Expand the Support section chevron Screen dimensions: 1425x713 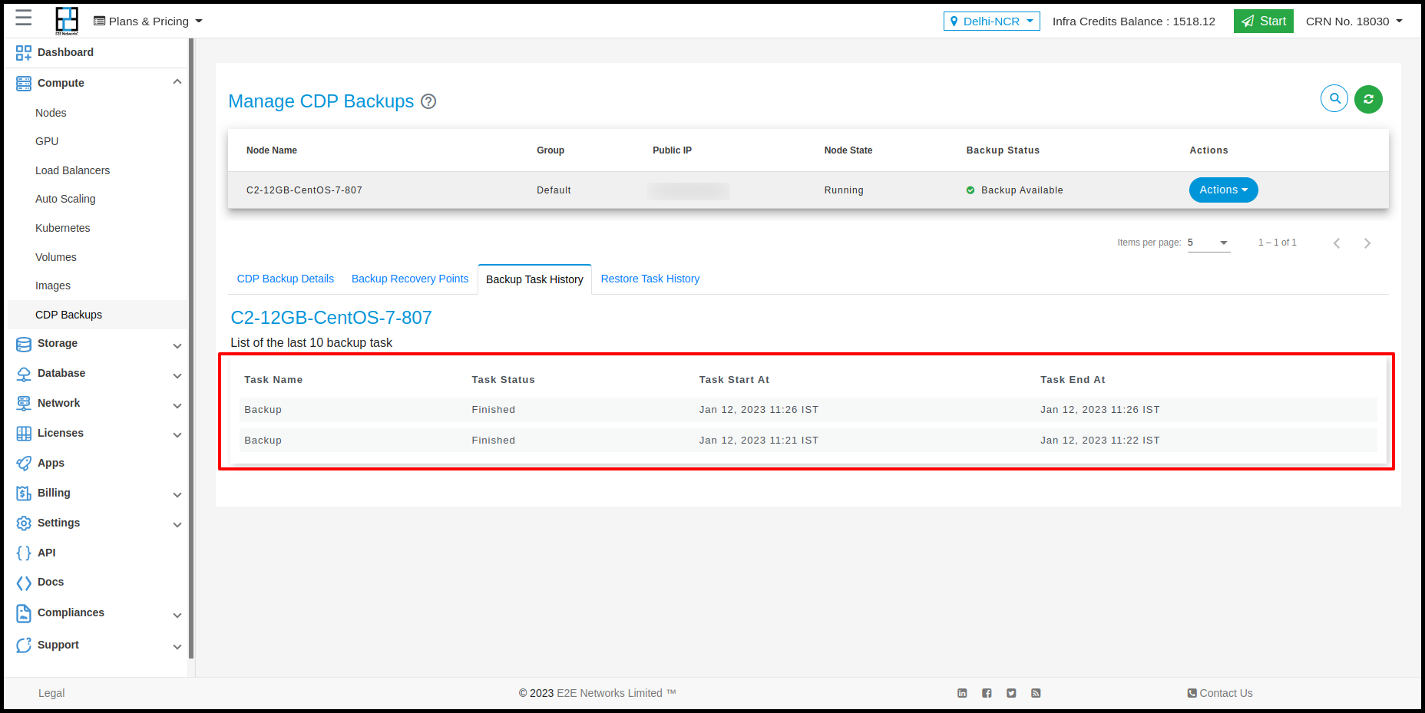coord(177,647)
